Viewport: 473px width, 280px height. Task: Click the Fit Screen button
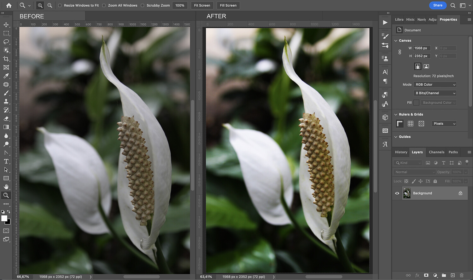pyautogui.click(x=202, y=5)
